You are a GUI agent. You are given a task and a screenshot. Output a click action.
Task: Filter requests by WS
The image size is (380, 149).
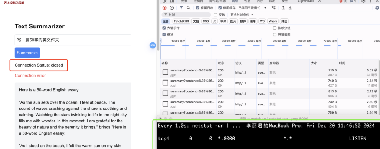[262, 21]
